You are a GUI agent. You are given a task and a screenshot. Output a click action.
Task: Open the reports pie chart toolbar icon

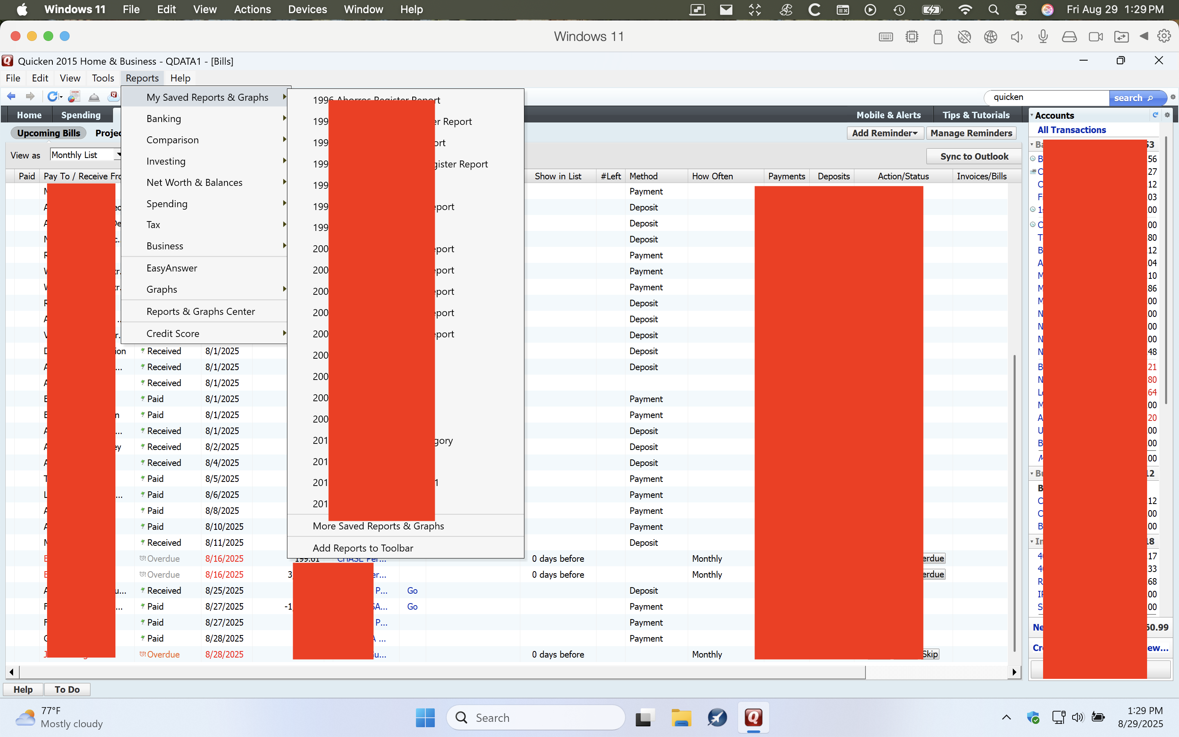(x=74, y=97)
